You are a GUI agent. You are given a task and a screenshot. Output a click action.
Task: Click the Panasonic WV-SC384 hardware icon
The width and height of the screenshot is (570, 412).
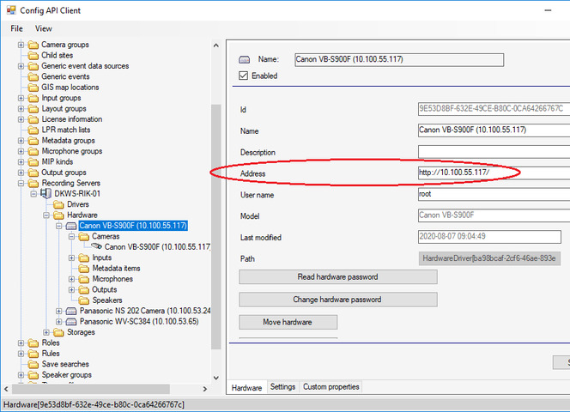(x=71, y=321)
